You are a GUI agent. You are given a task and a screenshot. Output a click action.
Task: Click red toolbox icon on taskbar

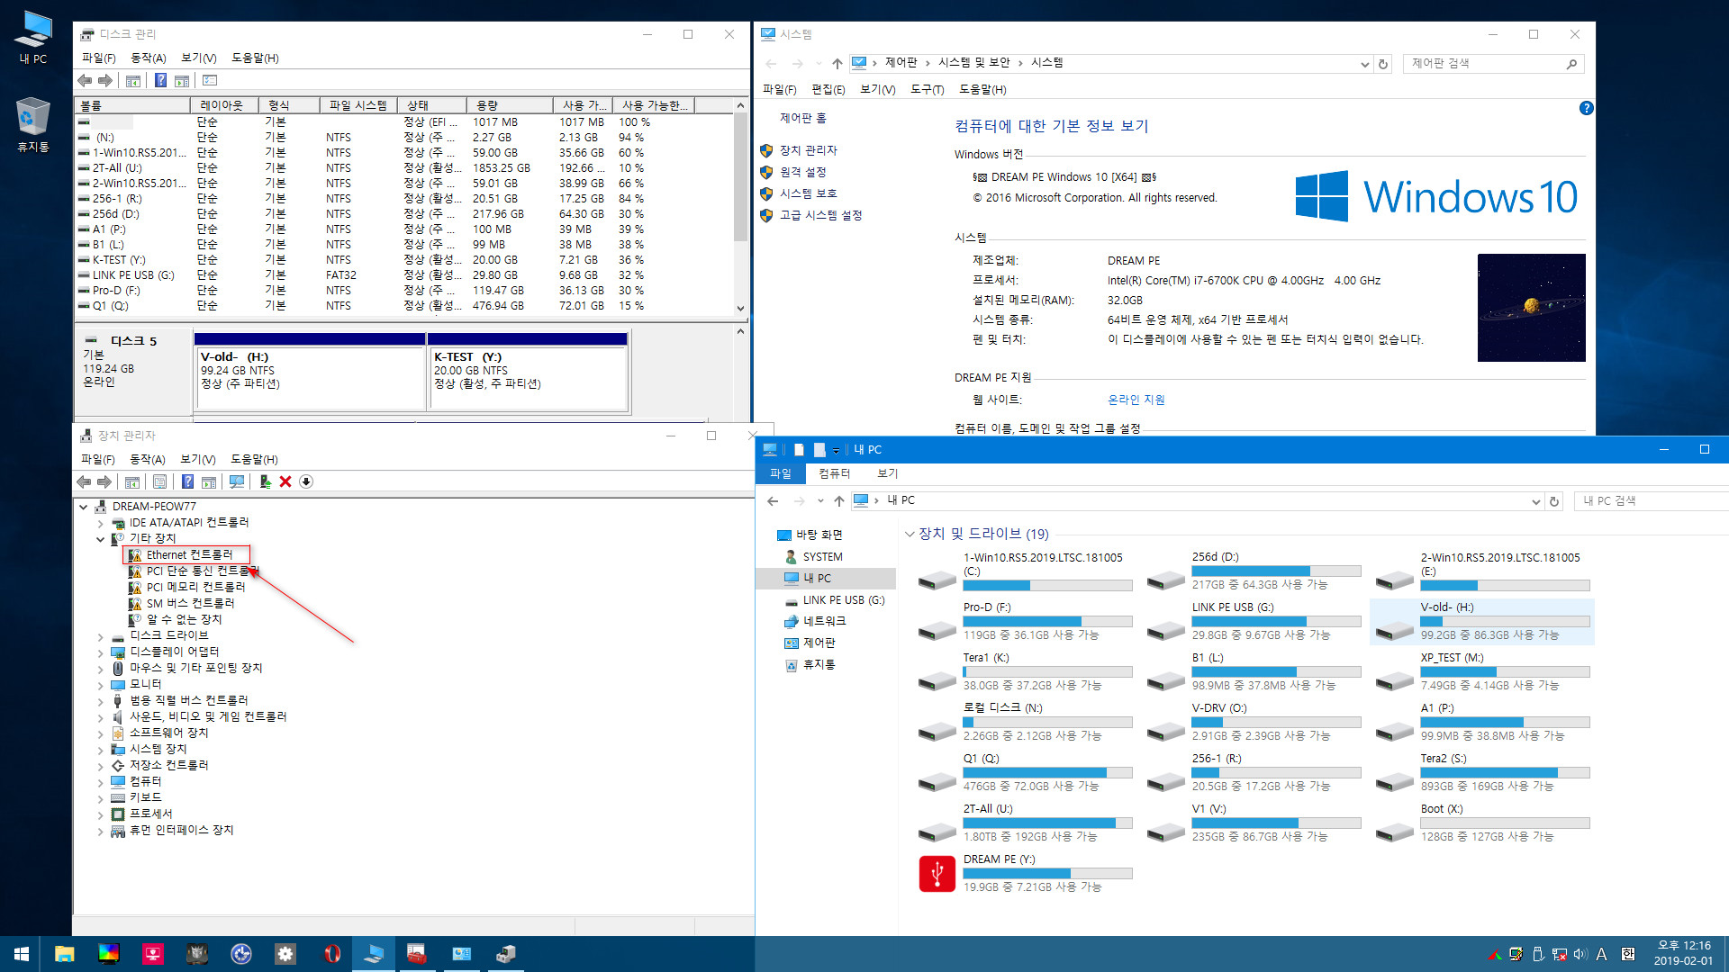coord(416,954)
